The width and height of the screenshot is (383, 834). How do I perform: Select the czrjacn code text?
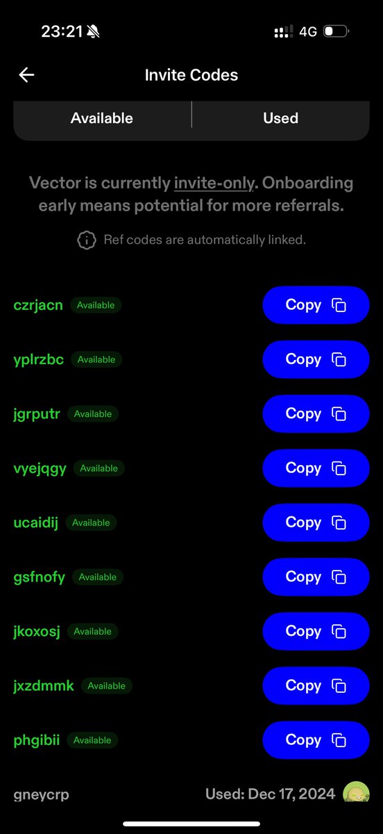pyautogui.click(x=38, y=304)
